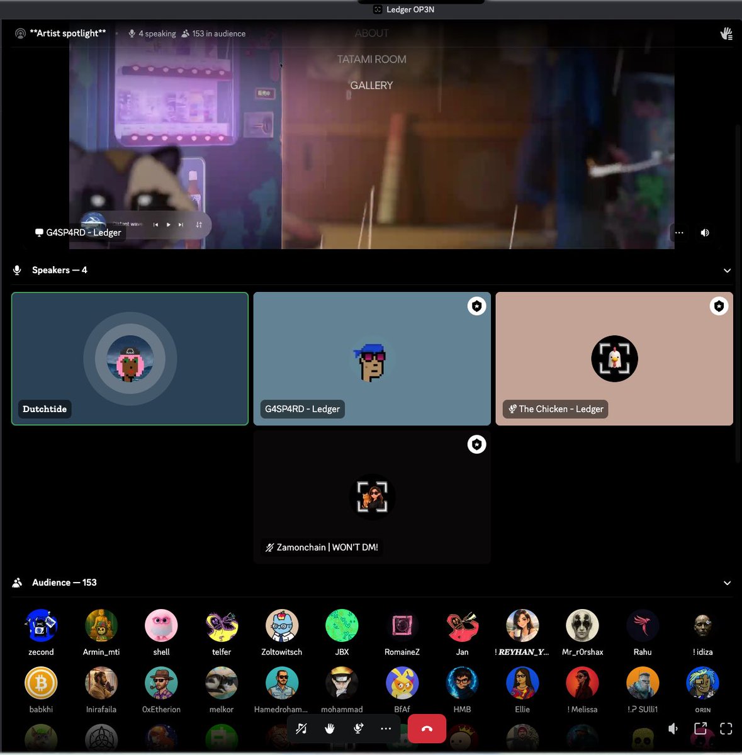
Task: Select the G4SP4RD - Ledger speaker tile
Action: (x=372, y=359)
